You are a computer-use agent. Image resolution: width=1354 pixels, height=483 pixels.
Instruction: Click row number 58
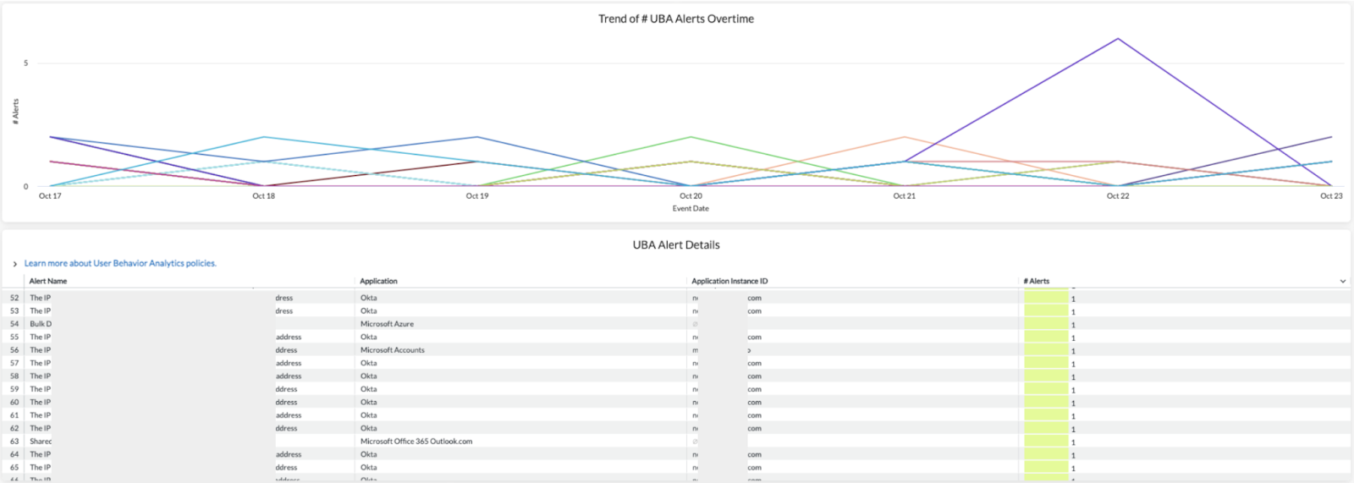click(x=14, y=376)
